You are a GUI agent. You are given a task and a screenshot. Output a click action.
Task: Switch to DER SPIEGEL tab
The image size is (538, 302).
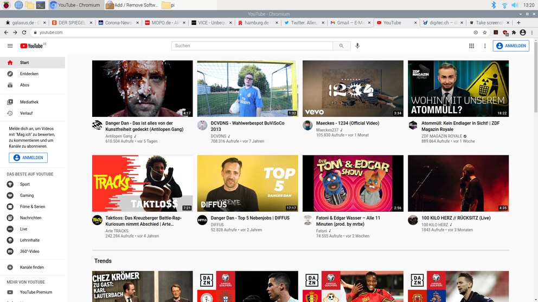[x=72, y=23]
